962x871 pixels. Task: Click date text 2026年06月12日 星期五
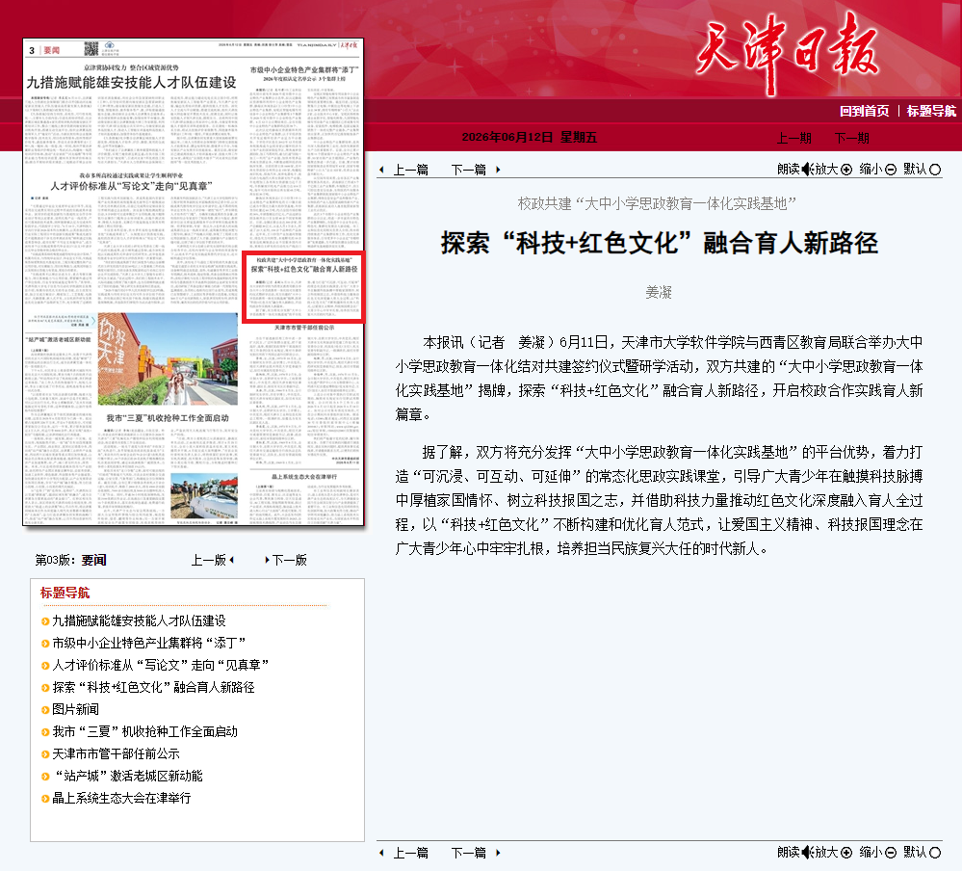(x=530, y=137)
